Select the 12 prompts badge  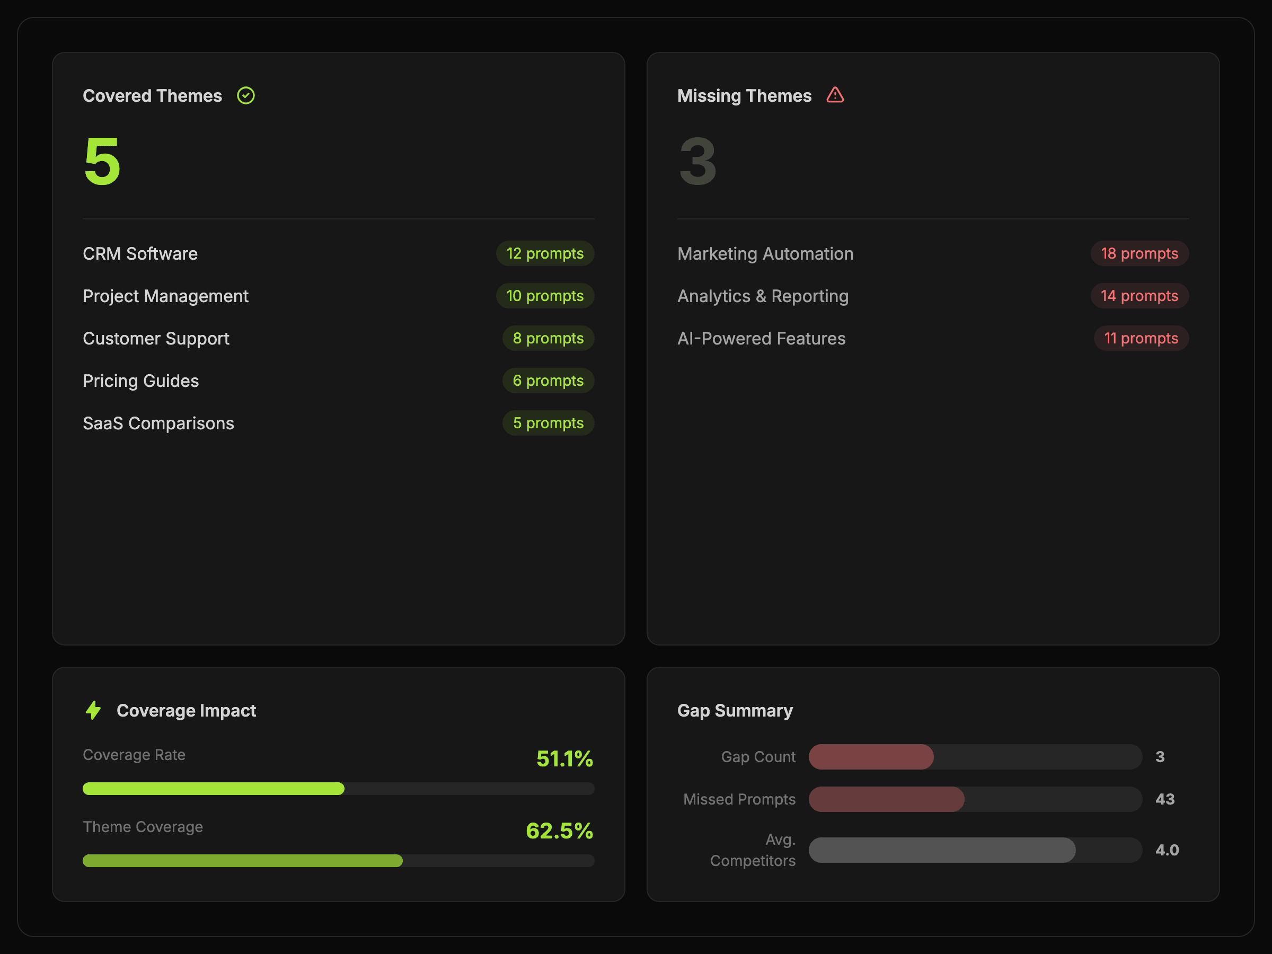coord(544,253)
